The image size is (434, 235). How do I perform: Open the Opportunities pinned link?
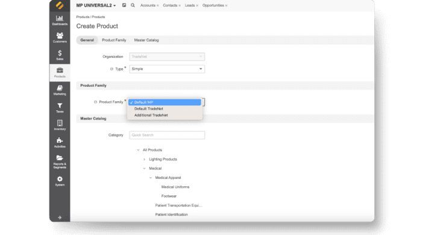[213, 5]
